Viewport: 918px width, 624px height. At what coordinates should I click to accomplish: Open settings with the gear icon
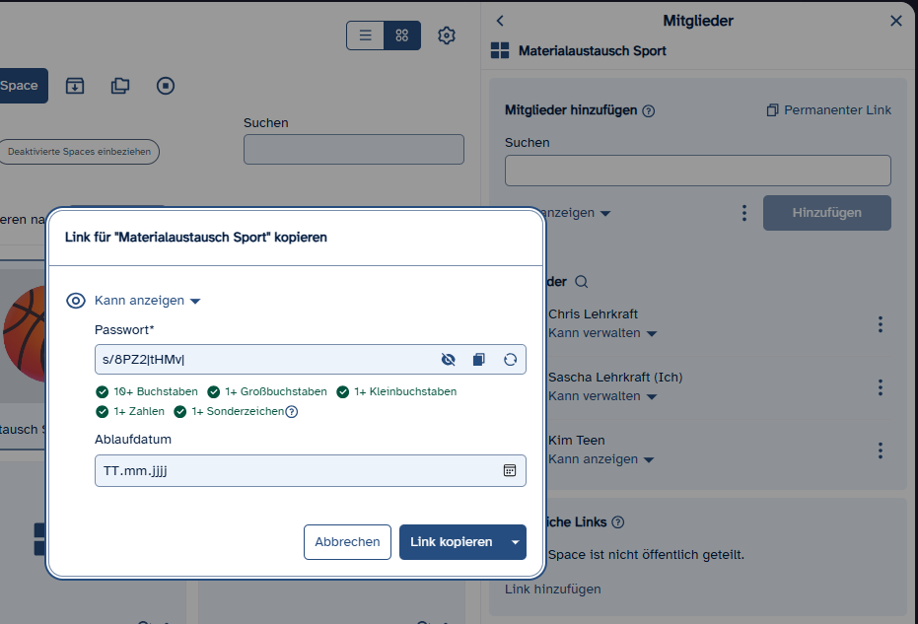pyautogui.click(x=447, y=35)
